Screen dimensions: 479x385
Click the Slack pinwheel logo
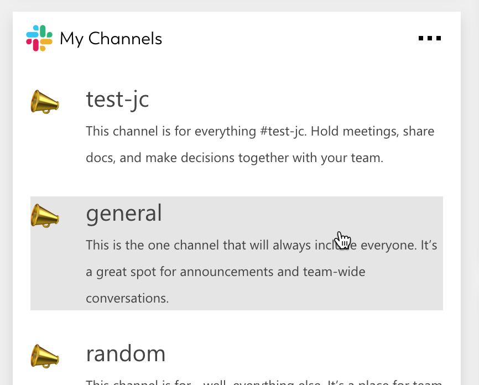[39, 38]
